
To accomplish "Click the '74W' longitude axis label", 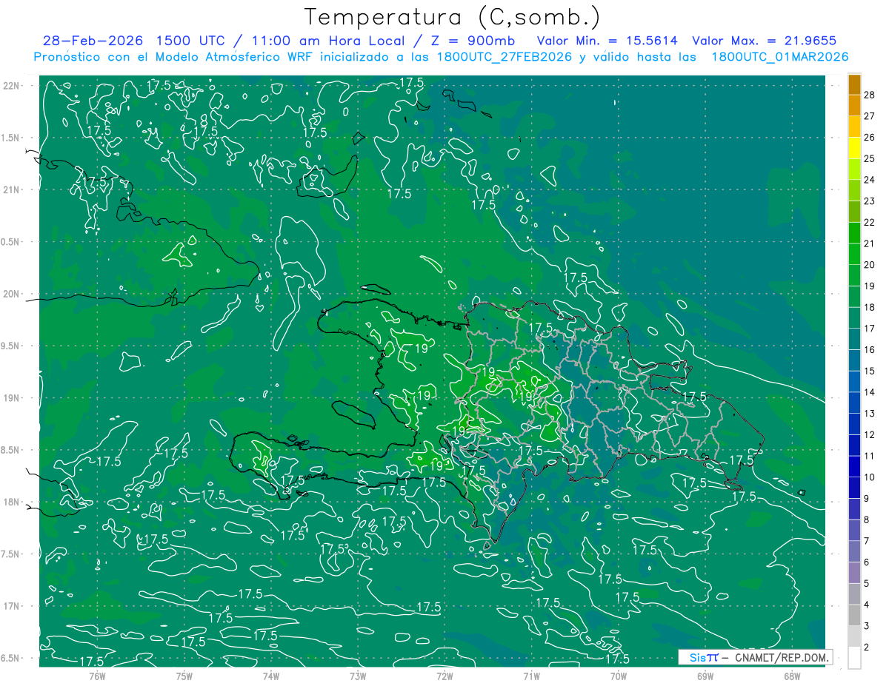I will [271, 676].
